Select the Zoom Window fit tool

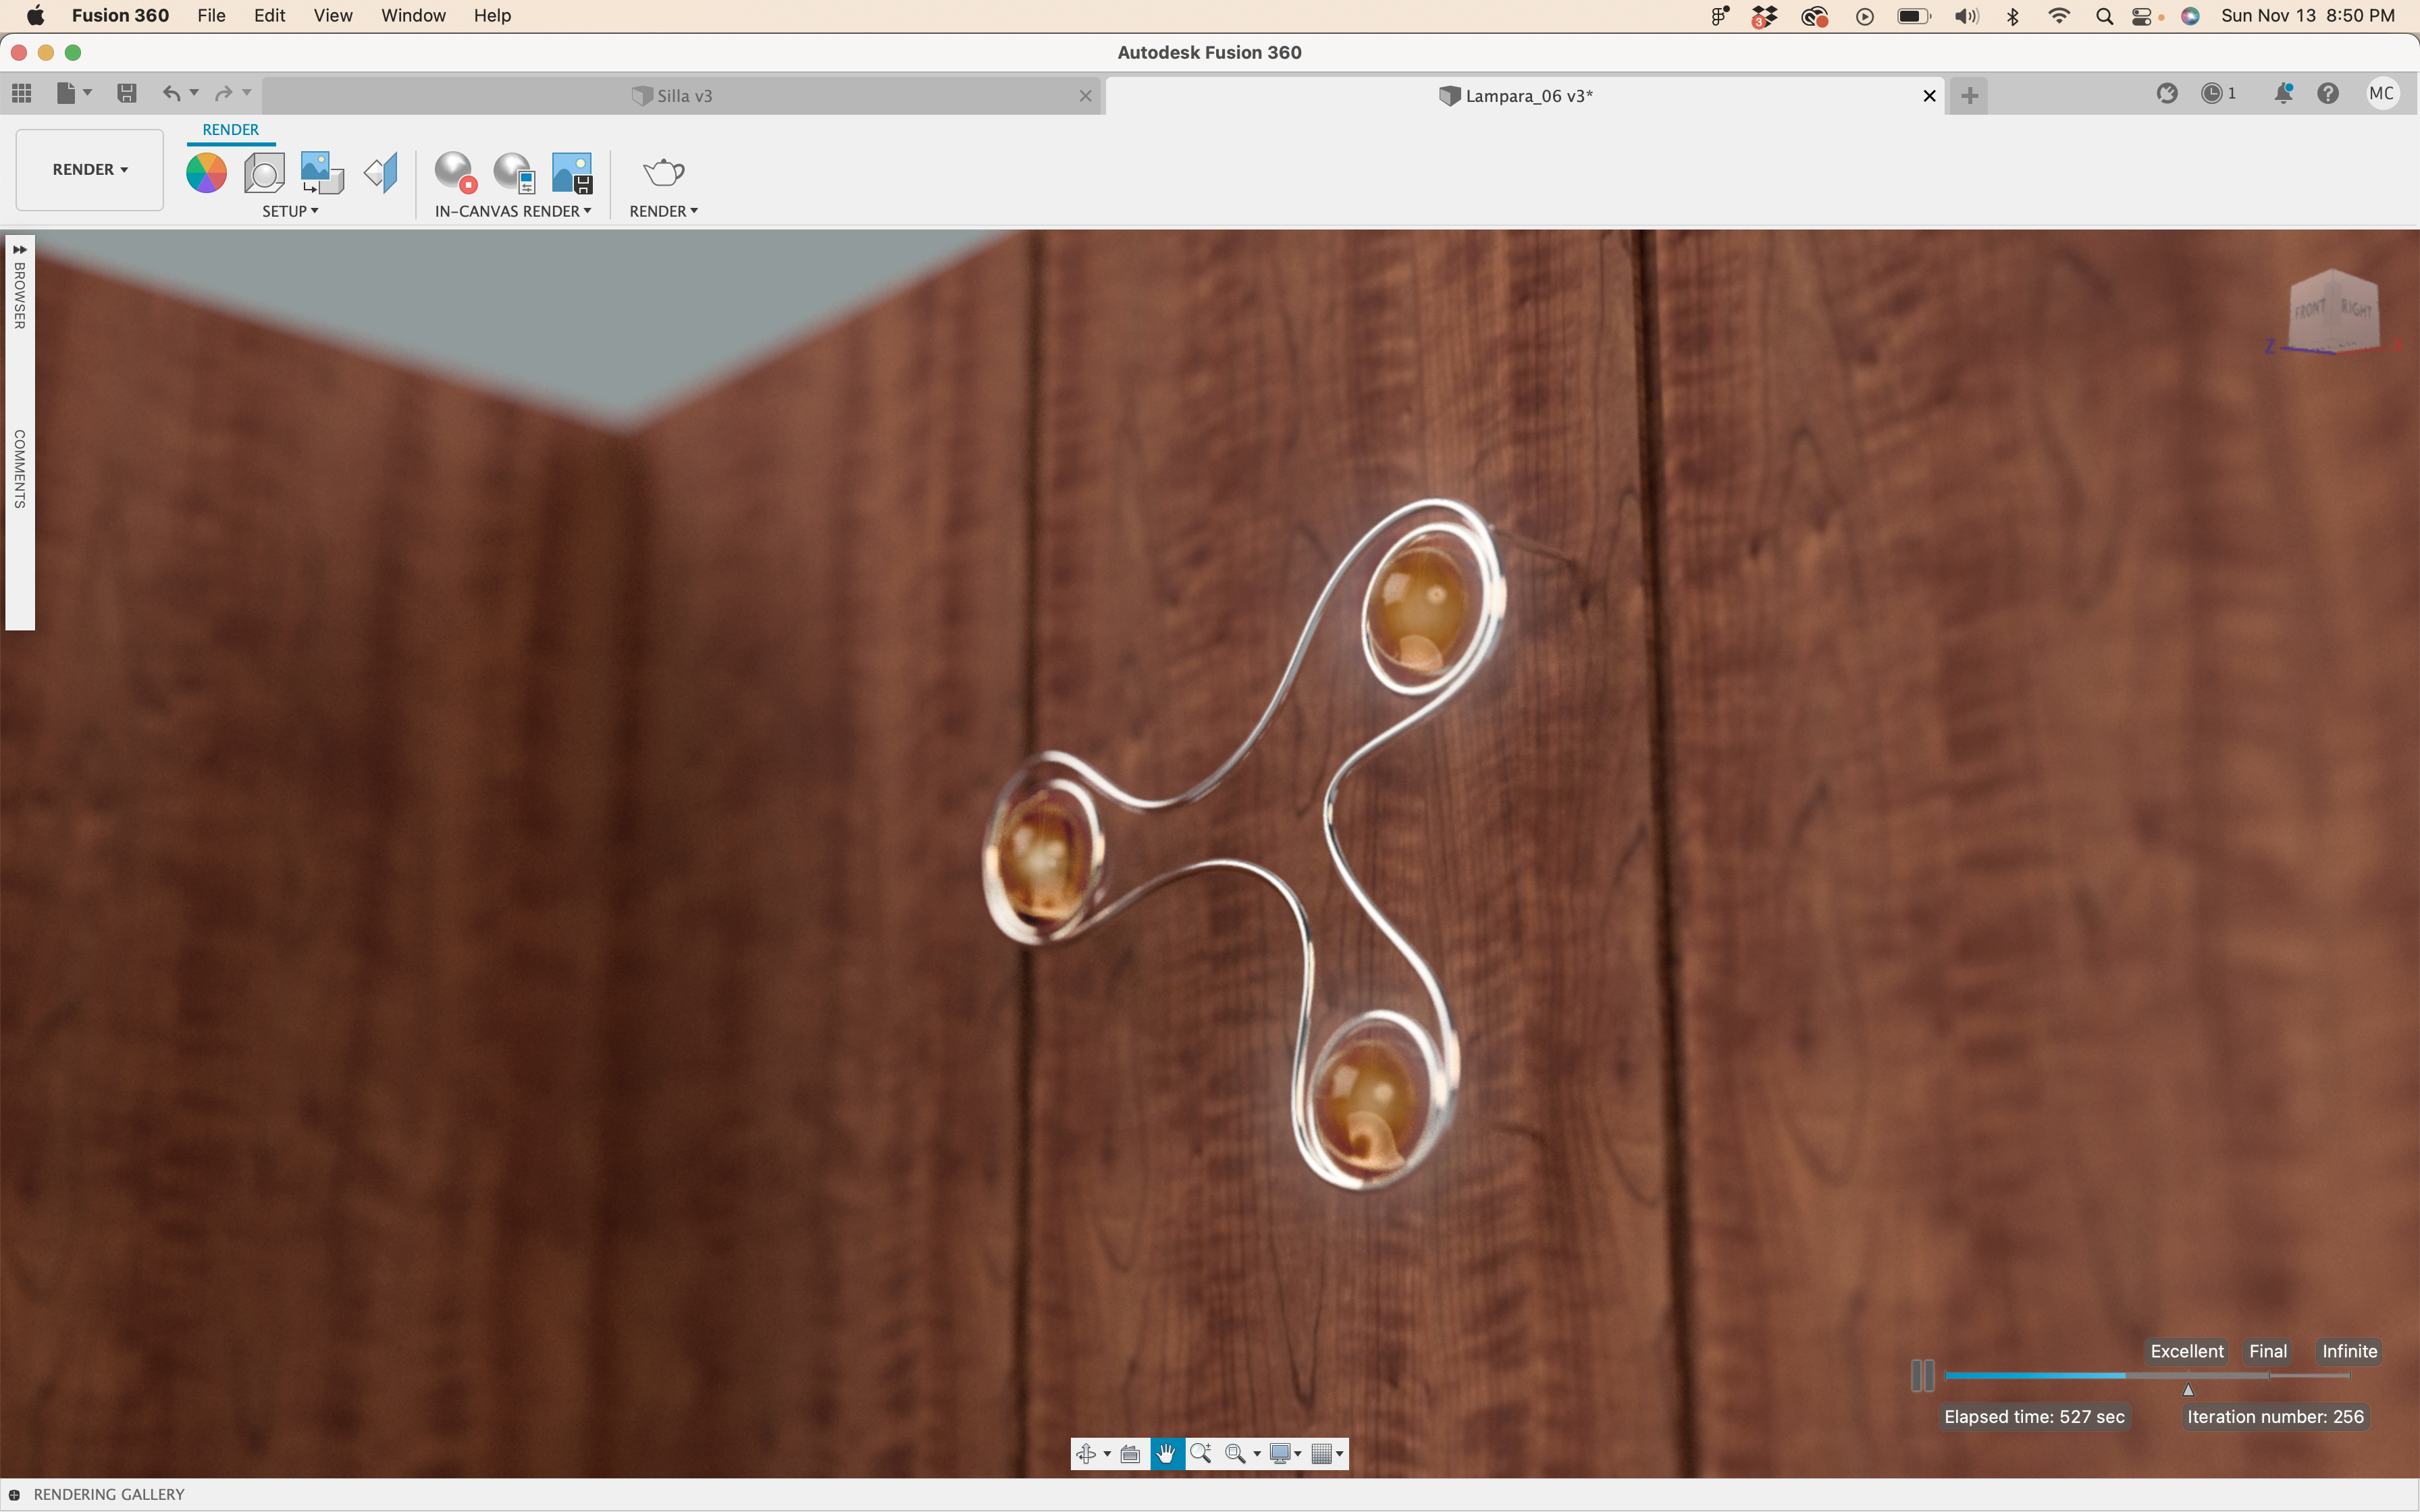coord(1236,1453)
